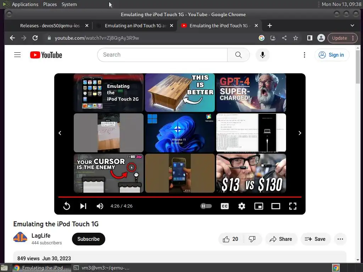The width and height of the screenshot is (363, 272).
Task: Open LagLife channel avatar
Action: (x=20, y=238)
